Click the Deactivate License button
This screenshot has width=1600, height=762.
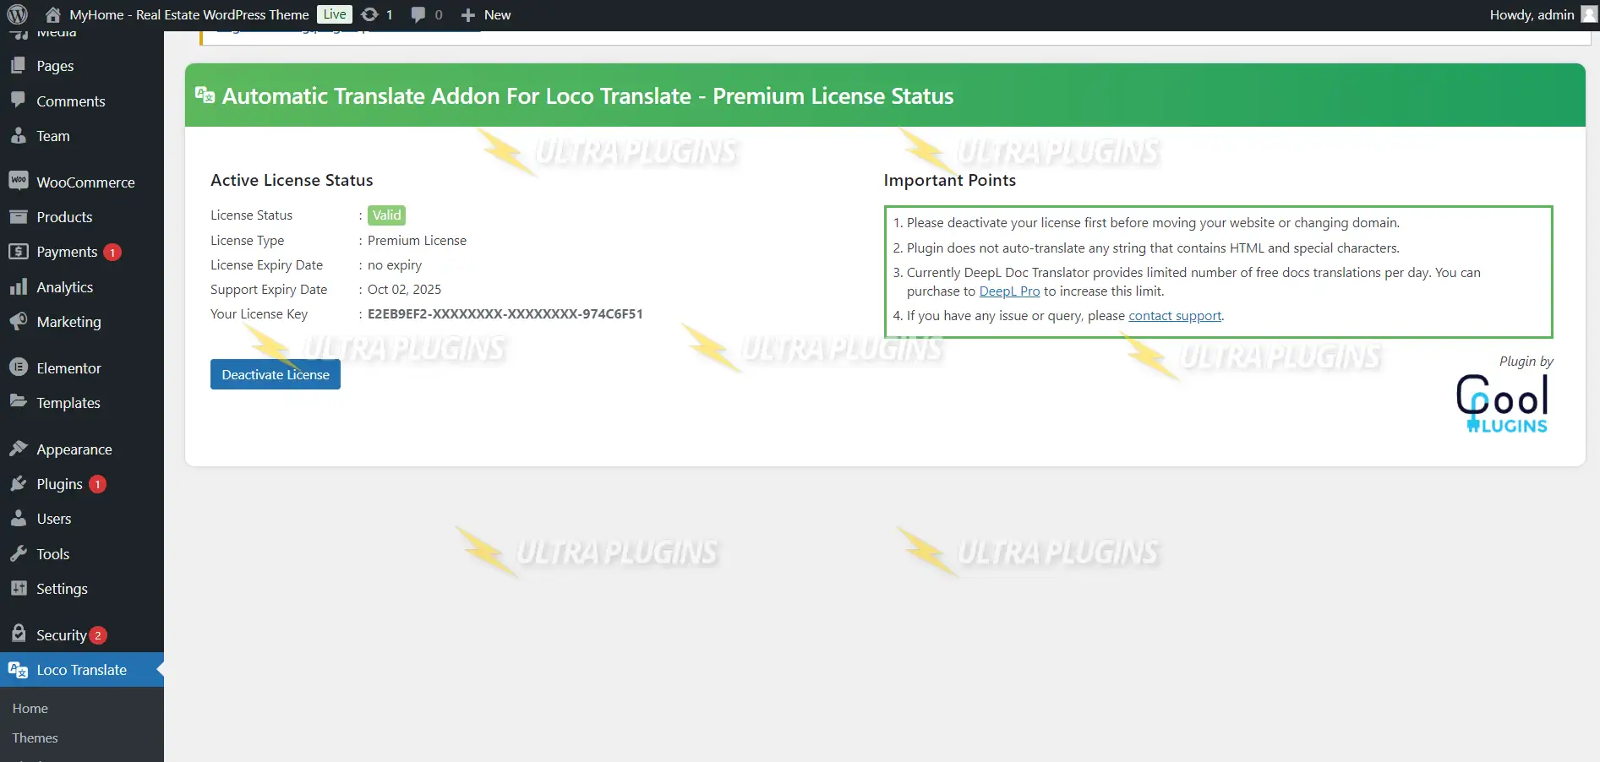point(276,374)
